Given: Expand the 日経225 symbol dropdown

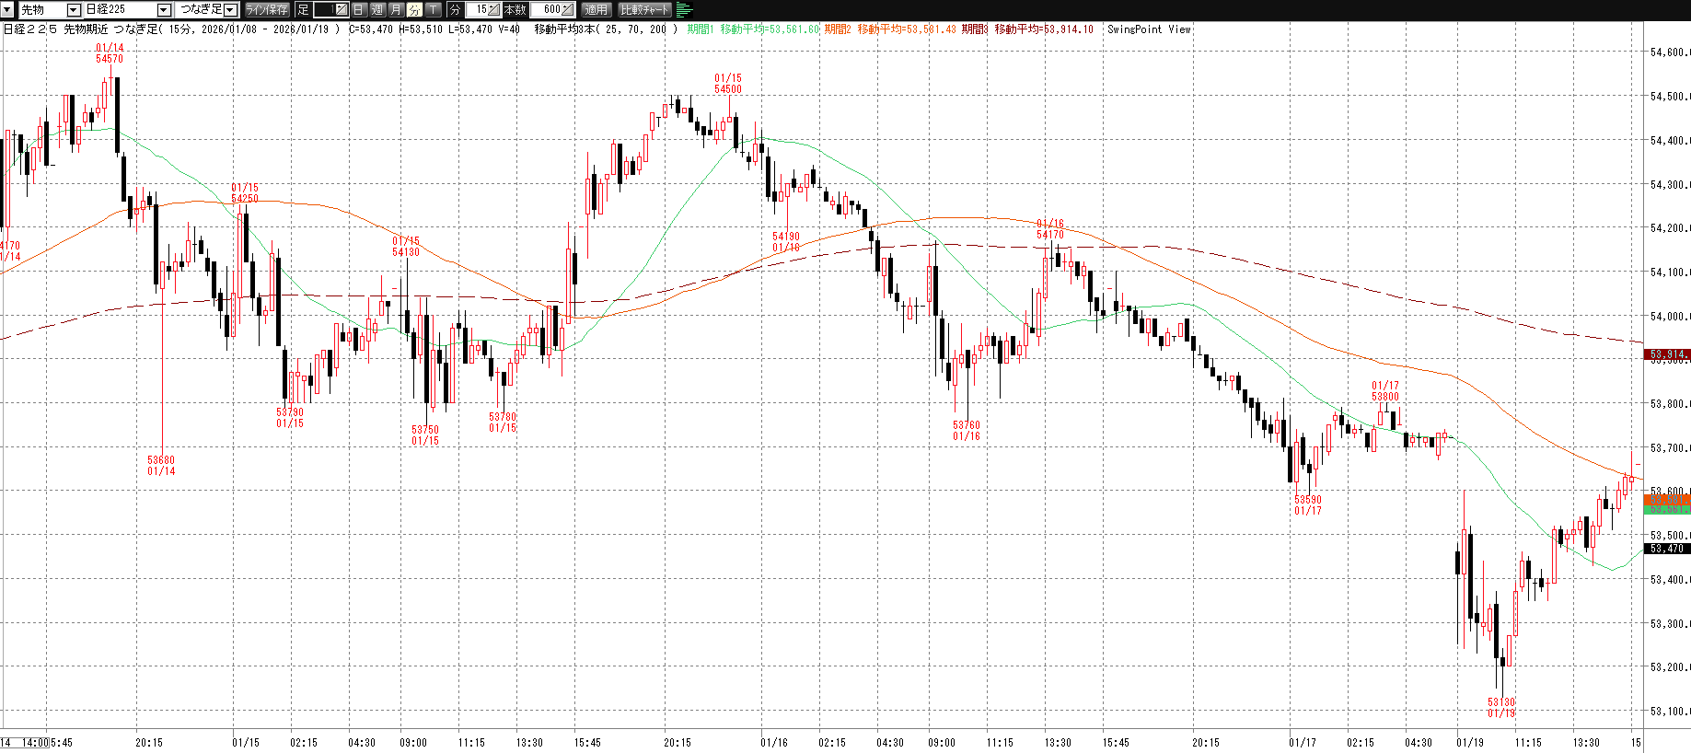Looking at the screenshot, I should tap(164, 10).
